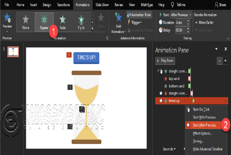Viewport: 231px width, 155px height.
Task: Select straight conn animation with clock icon
Action: [x=174, y=93]
